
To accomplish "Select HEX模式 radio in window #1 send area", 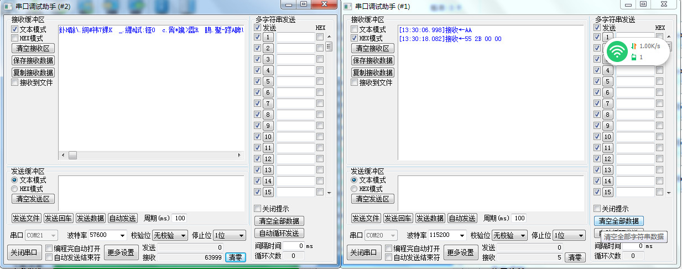I will pos(355,189).
